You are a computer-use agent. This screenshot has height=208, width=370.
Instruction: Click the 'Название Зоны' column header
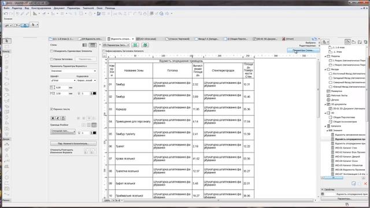click(134, 70)
